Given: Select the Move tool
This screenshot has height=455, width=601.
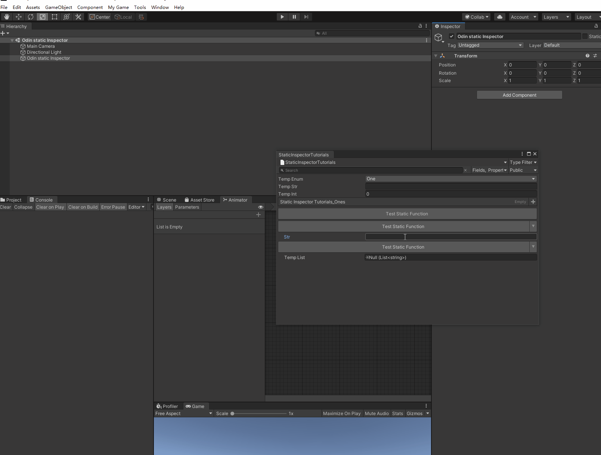Looking at the screenshot, I should pos(19,17).
